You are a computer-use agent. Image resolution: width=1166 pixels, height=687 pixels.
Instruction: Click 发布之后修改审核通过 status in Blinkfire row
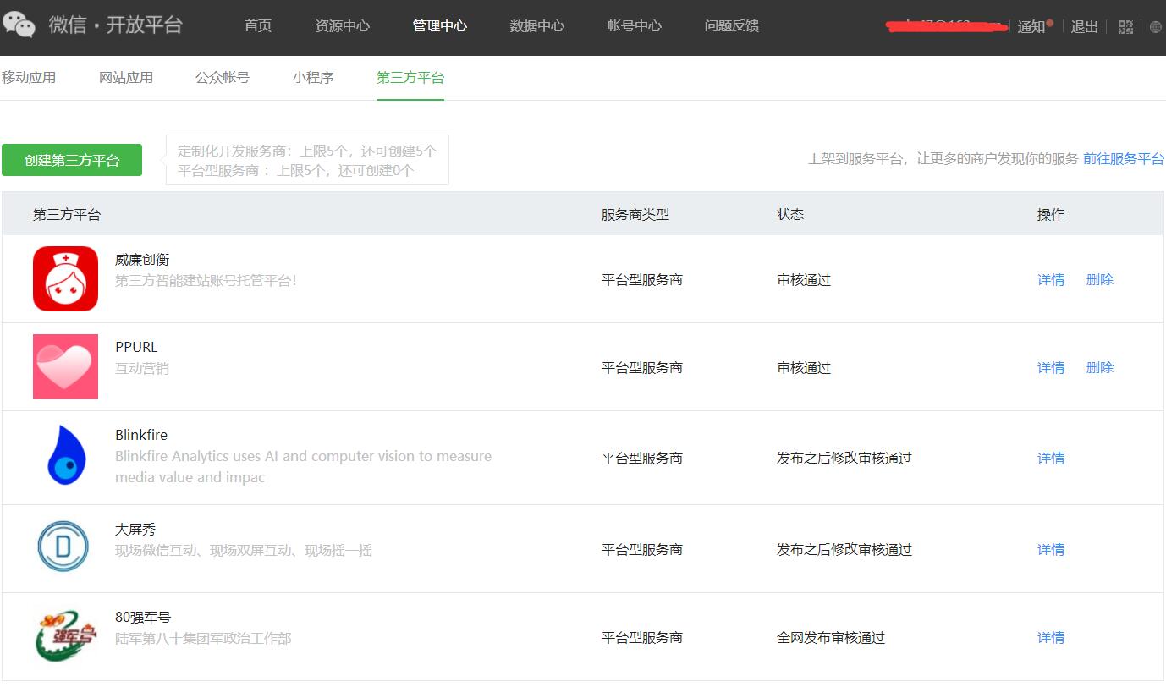coord(844,458)
